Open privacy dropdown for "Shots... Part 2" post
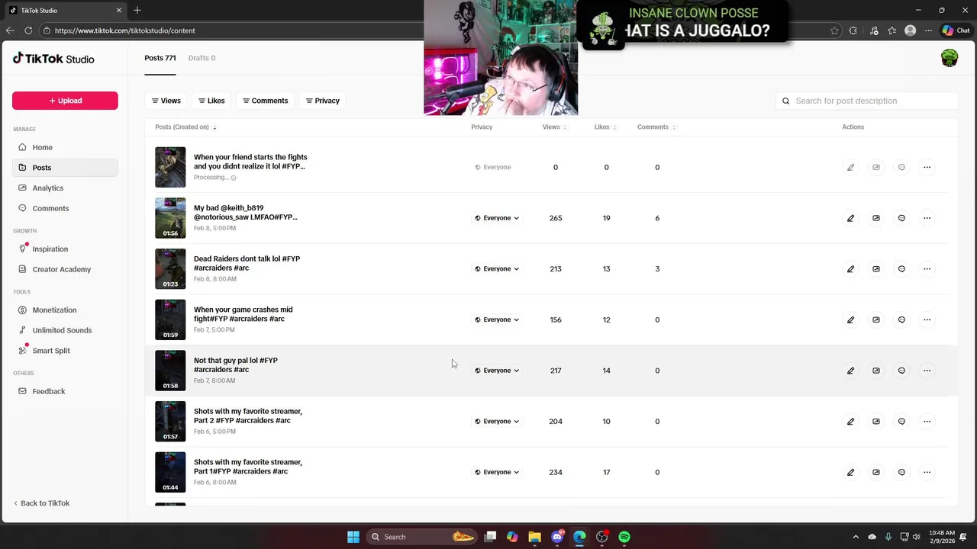This screenshot has height=549, width=977. click(x=497, y=422)
